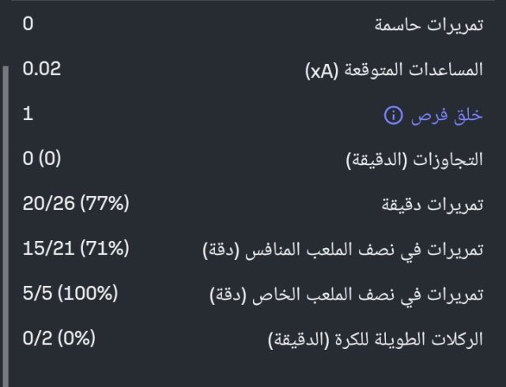
Task: Click the تمريرات حاسمة value 0
Action: (28, 24)
